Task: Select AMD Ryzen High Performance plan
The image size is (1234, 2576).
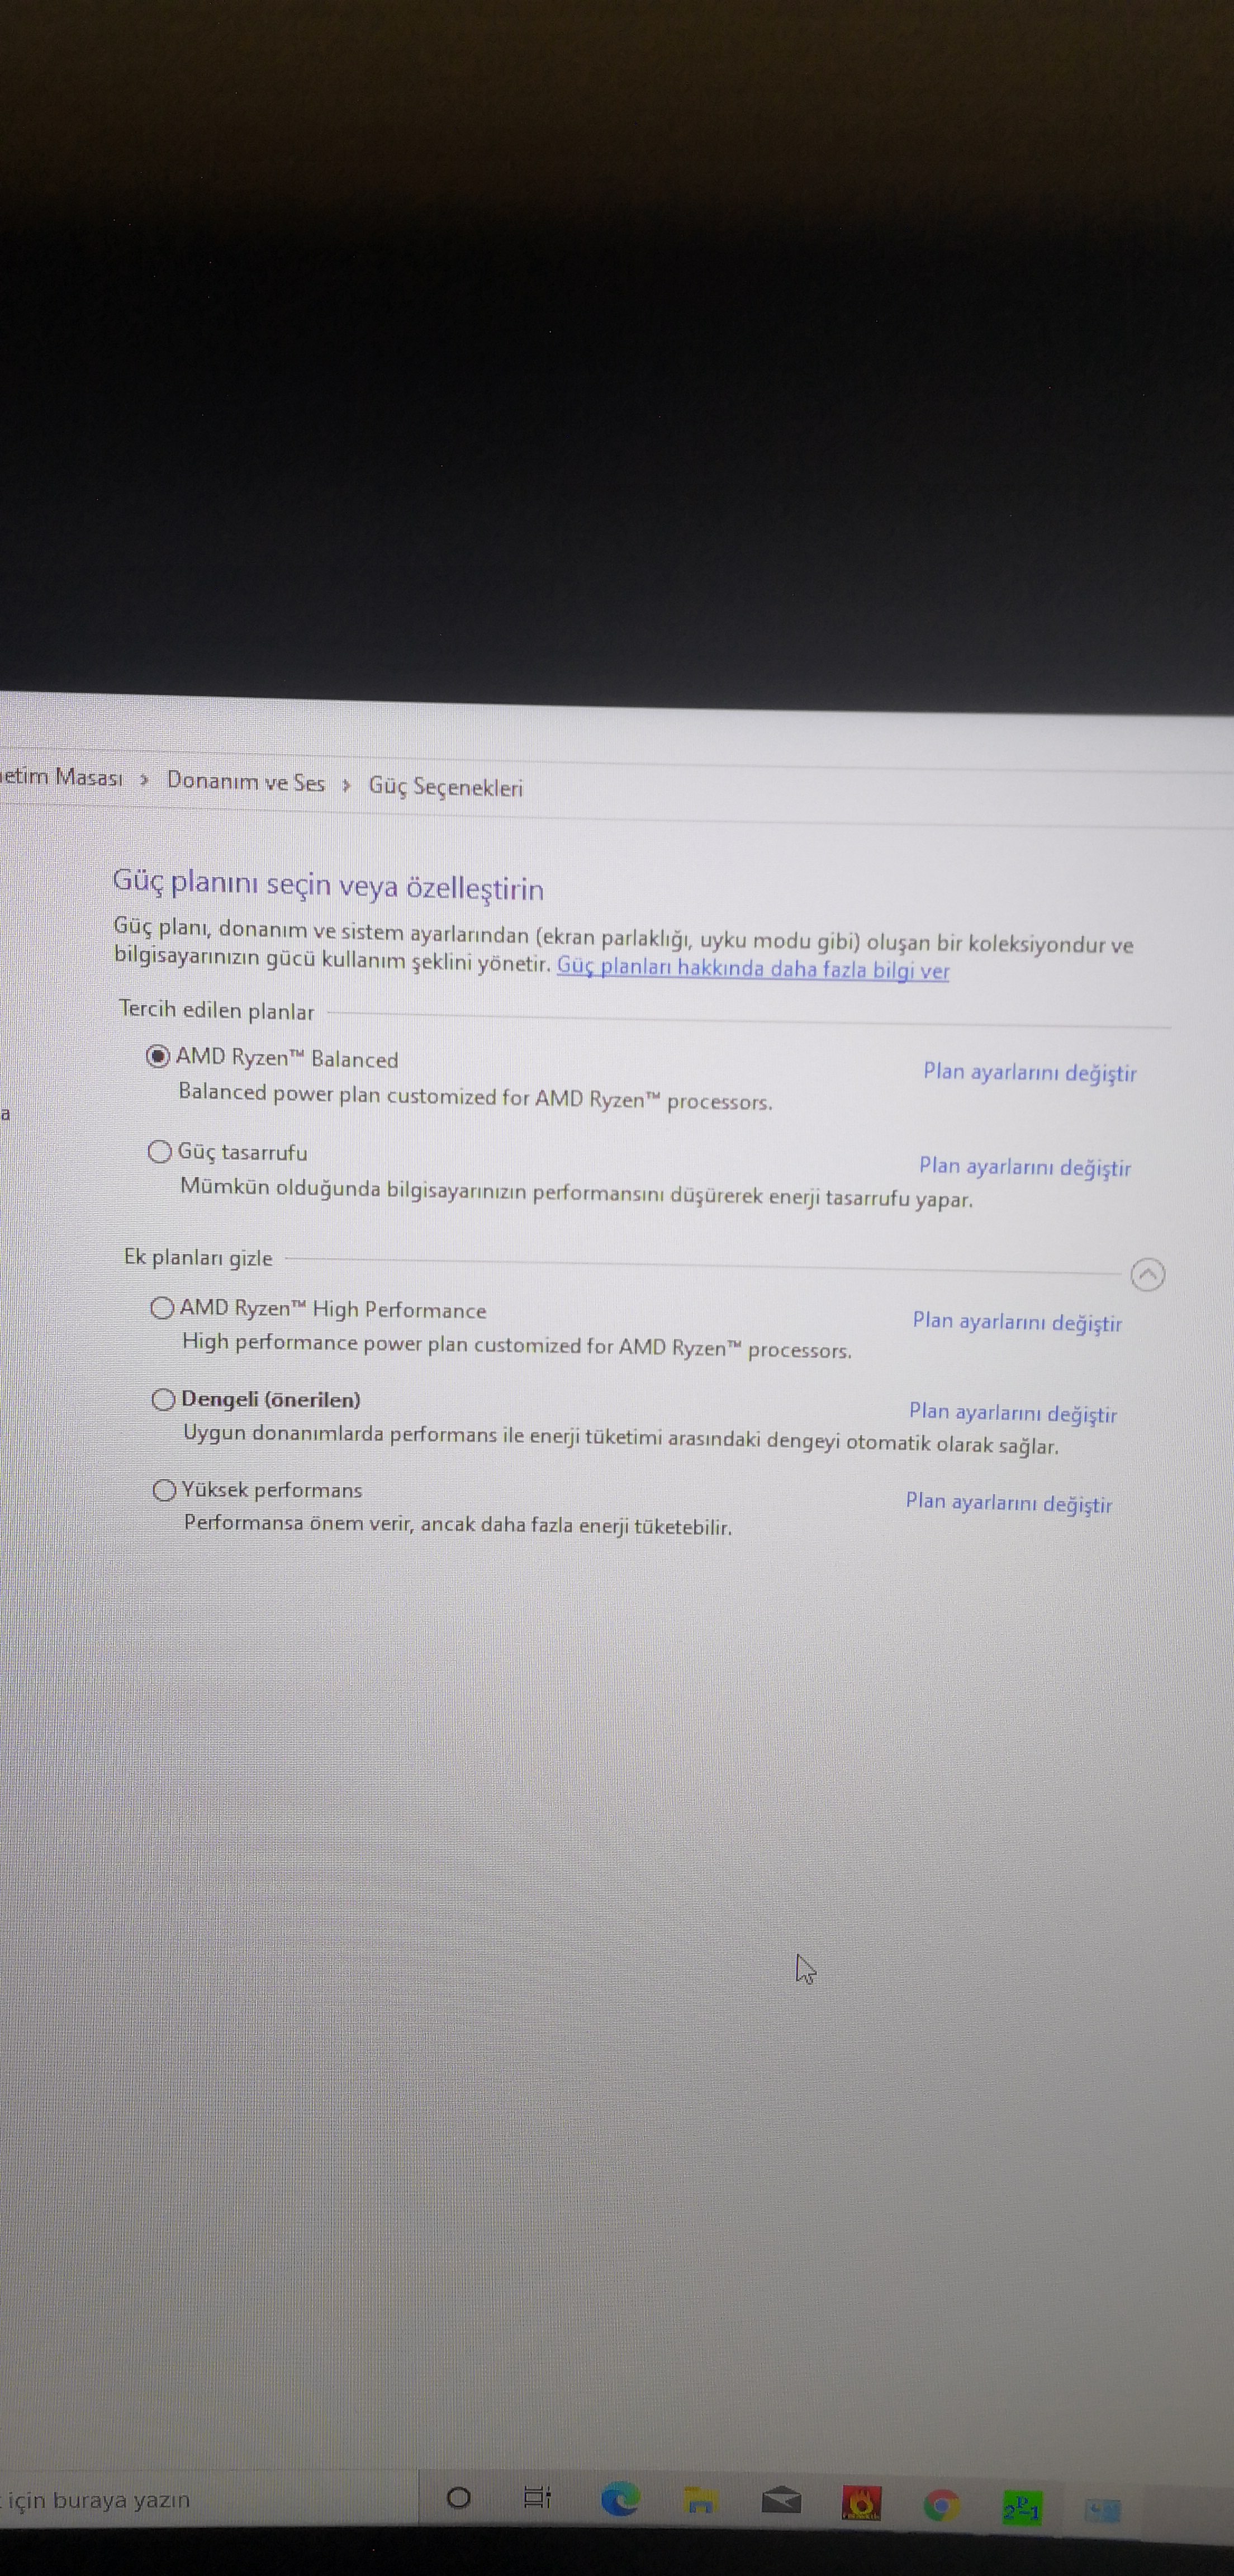Action: [x=162, y=1308]
